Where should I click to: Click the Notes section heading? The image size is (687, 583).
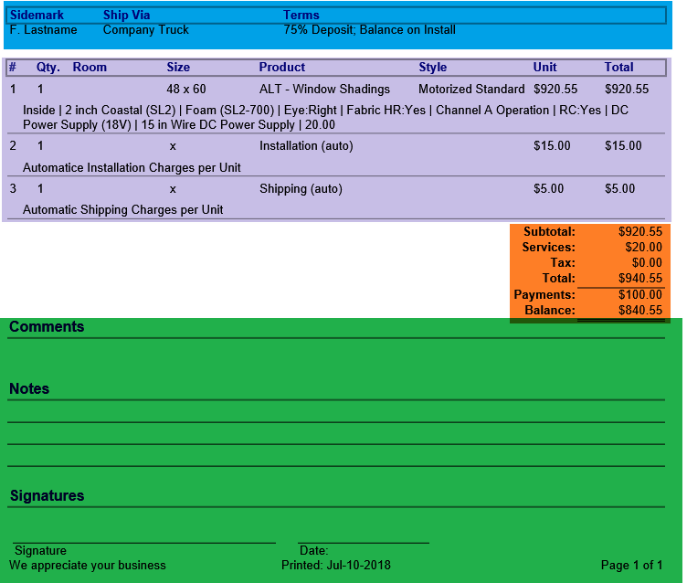[29, 388]
